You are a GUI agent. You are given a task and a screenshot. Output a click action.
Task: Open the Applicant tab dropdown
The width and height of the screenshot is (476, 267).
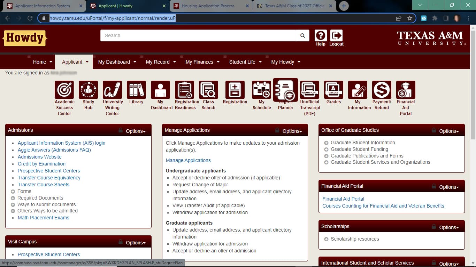click(x=75, y=62)
